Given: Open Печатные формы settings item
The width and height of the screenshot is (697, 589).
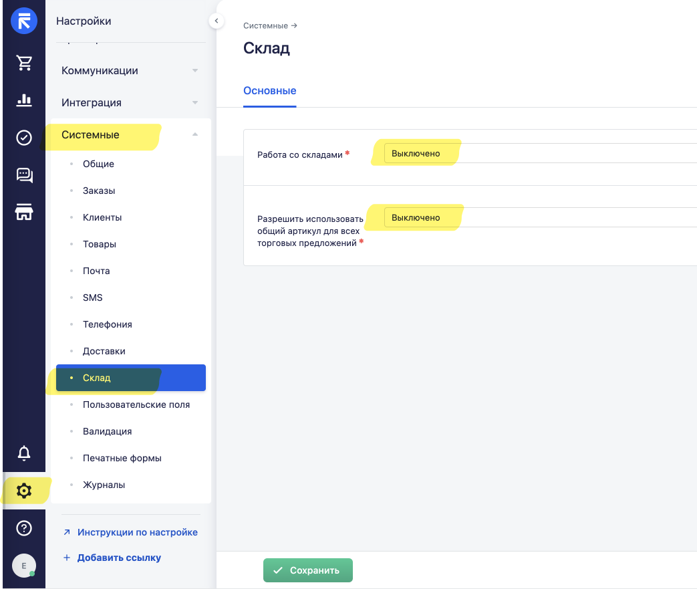Looking at the screenshot, I should [131, 458].
